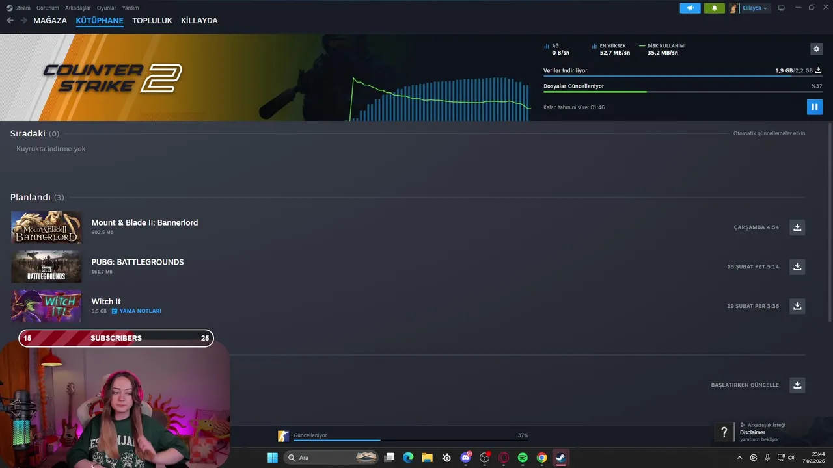Screen dimensions: 833x468
Task: Click the user avatar picture
Action: tap(734, 8)
